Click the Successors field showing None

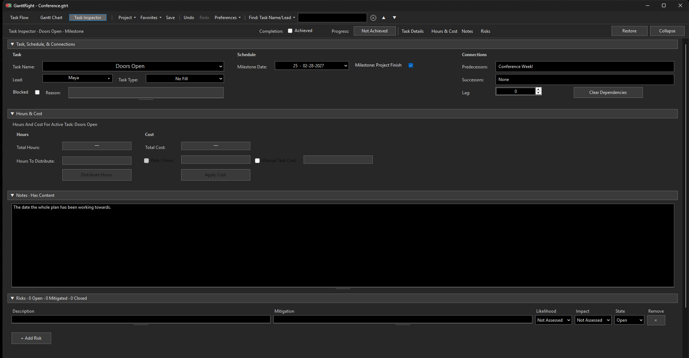(x=585, y=80)
